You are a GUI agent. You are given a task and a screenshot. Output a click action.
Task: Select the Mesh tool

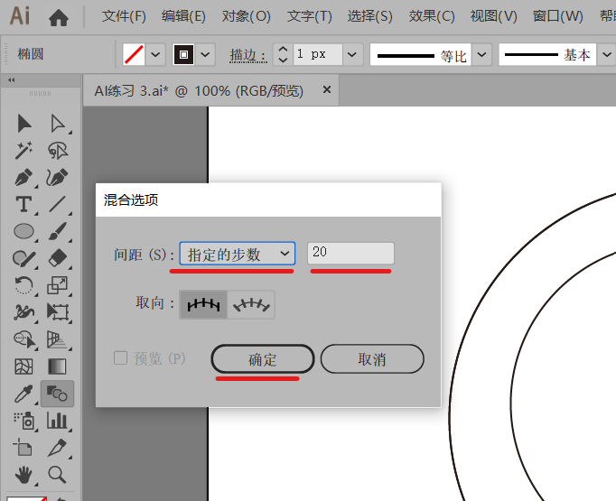24,366
